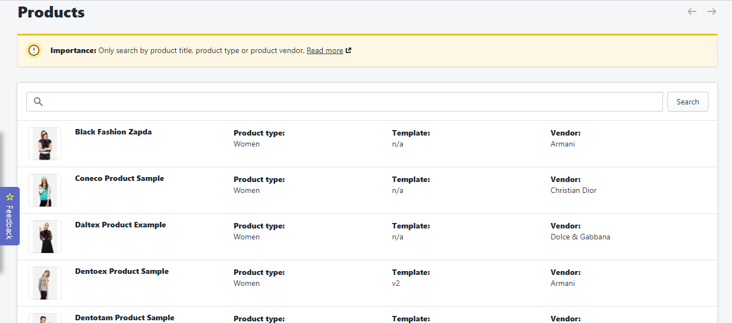
Task: Click the magnifier icon in the search field
Action: [x=38, y=102]
